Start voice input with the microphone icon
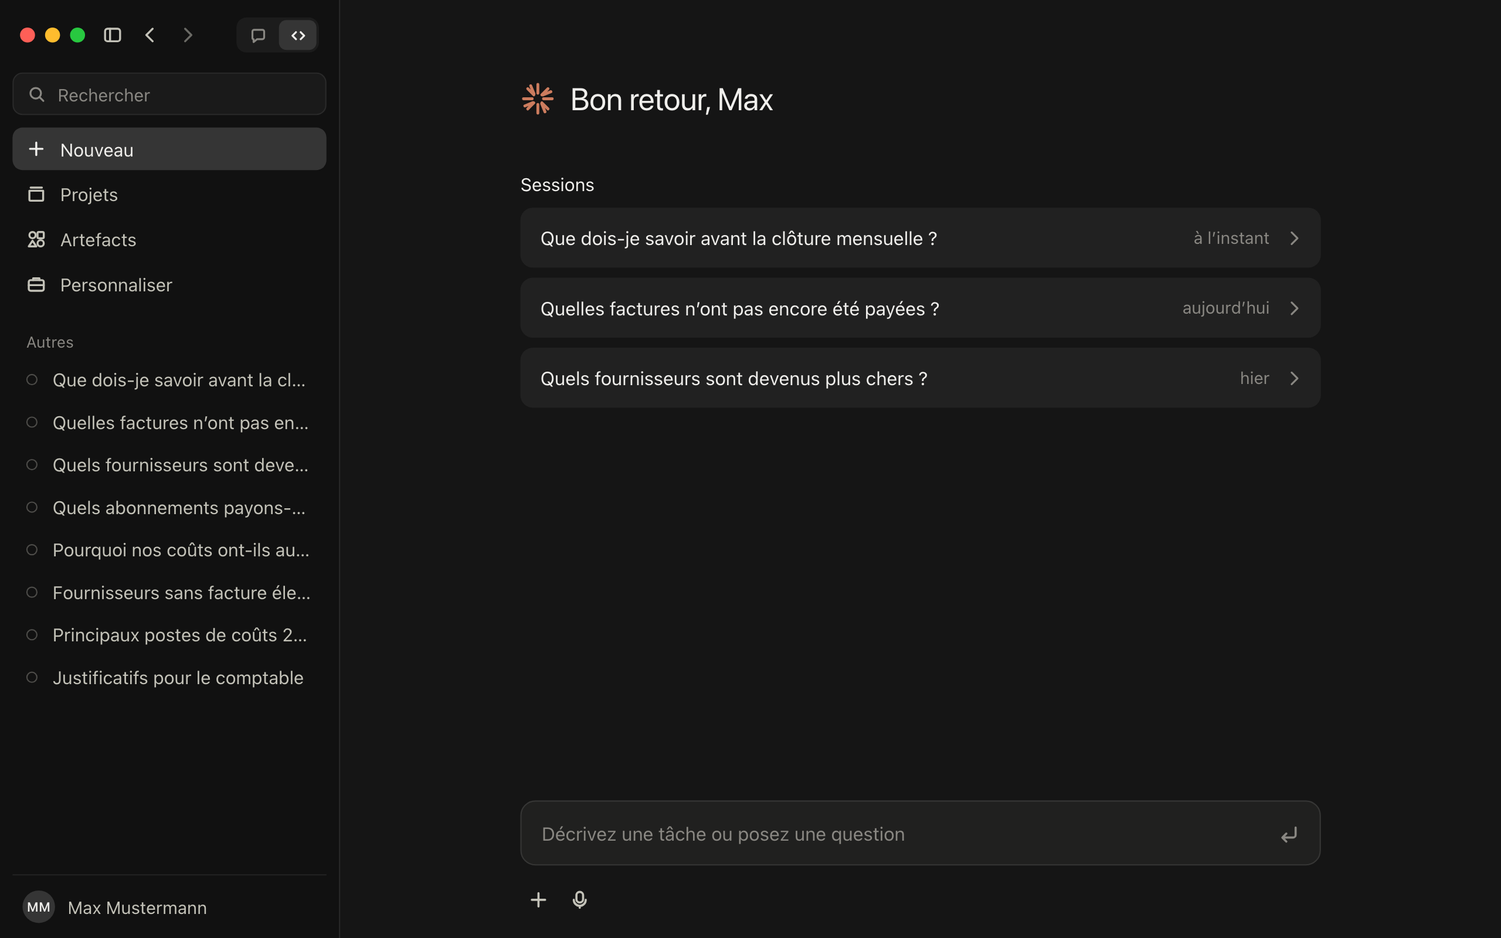 click(579, 899)
